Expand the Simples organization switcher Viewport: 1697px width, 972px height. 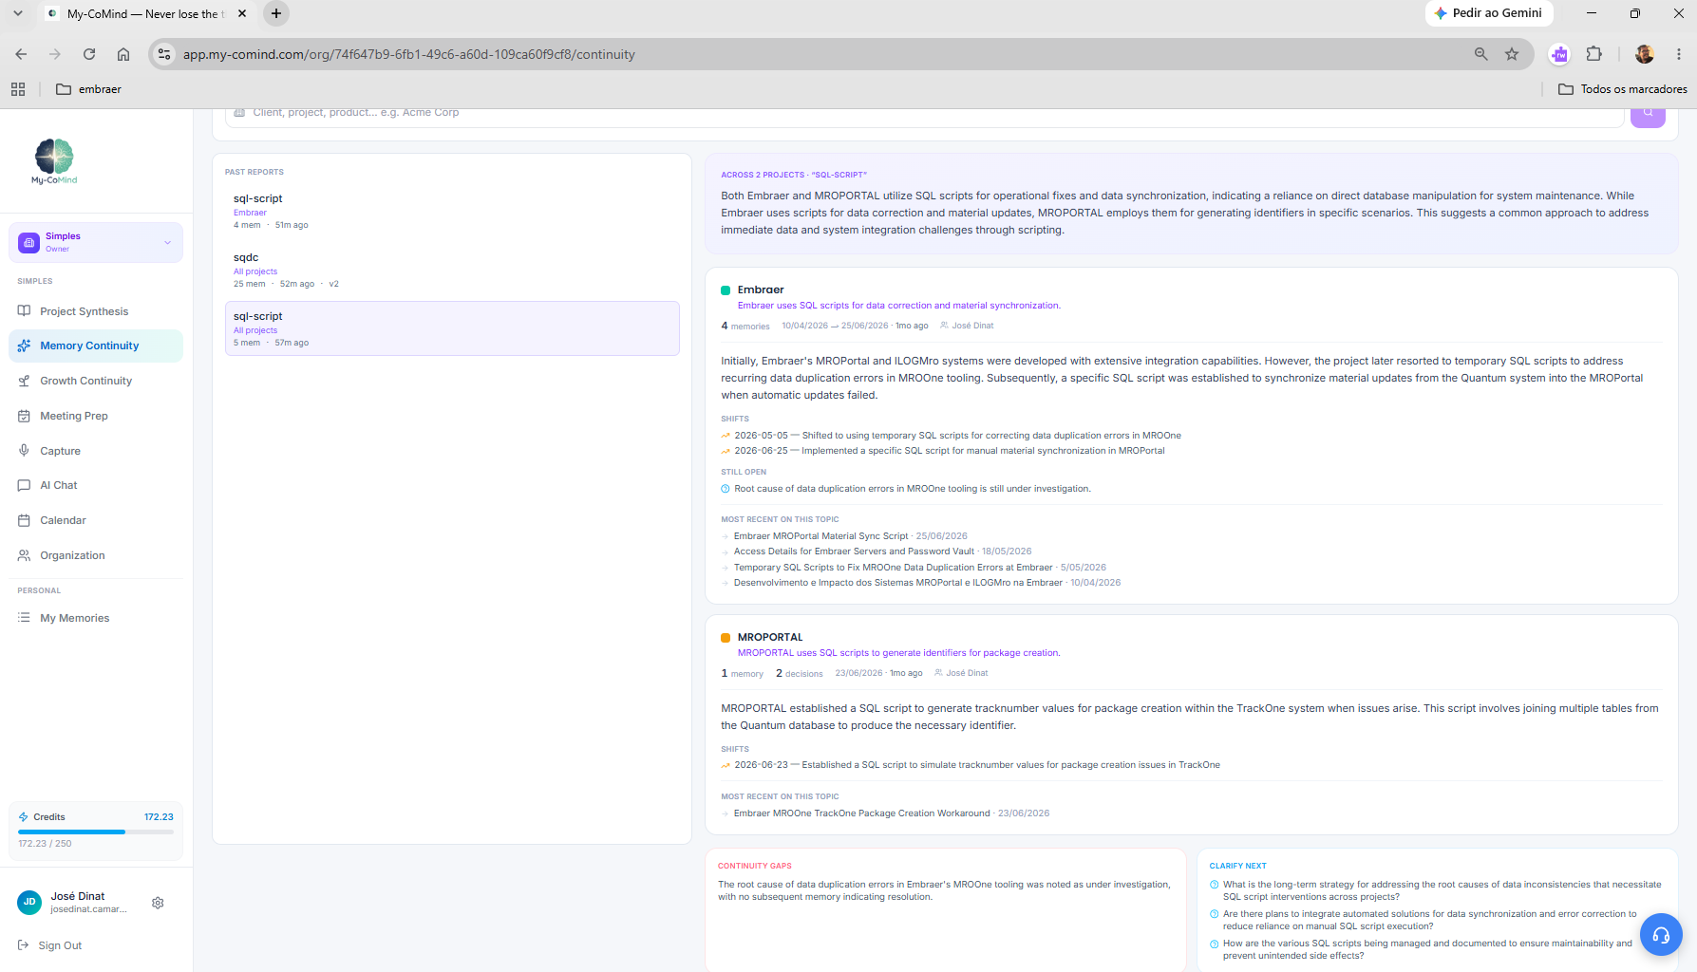pyautogui.click(x=95, y=242)
